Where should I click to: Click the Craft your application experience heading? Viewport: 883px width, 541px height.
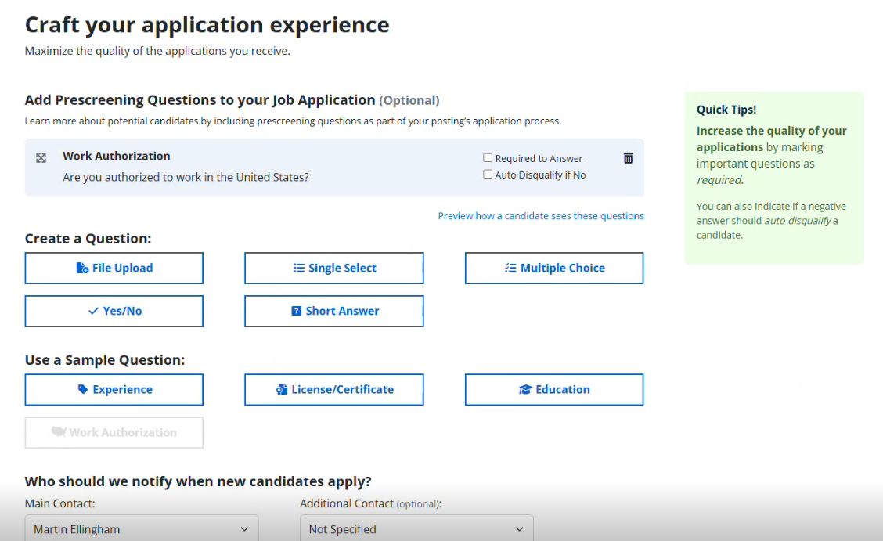point(207,25)
